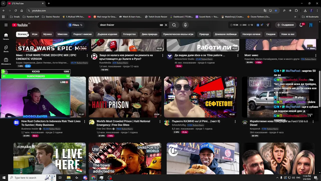Open 'Да видим дали xbox-а за 10лв работи' title
The height and width of the screenshot is (181, 321).
click(x=200, y=55)
